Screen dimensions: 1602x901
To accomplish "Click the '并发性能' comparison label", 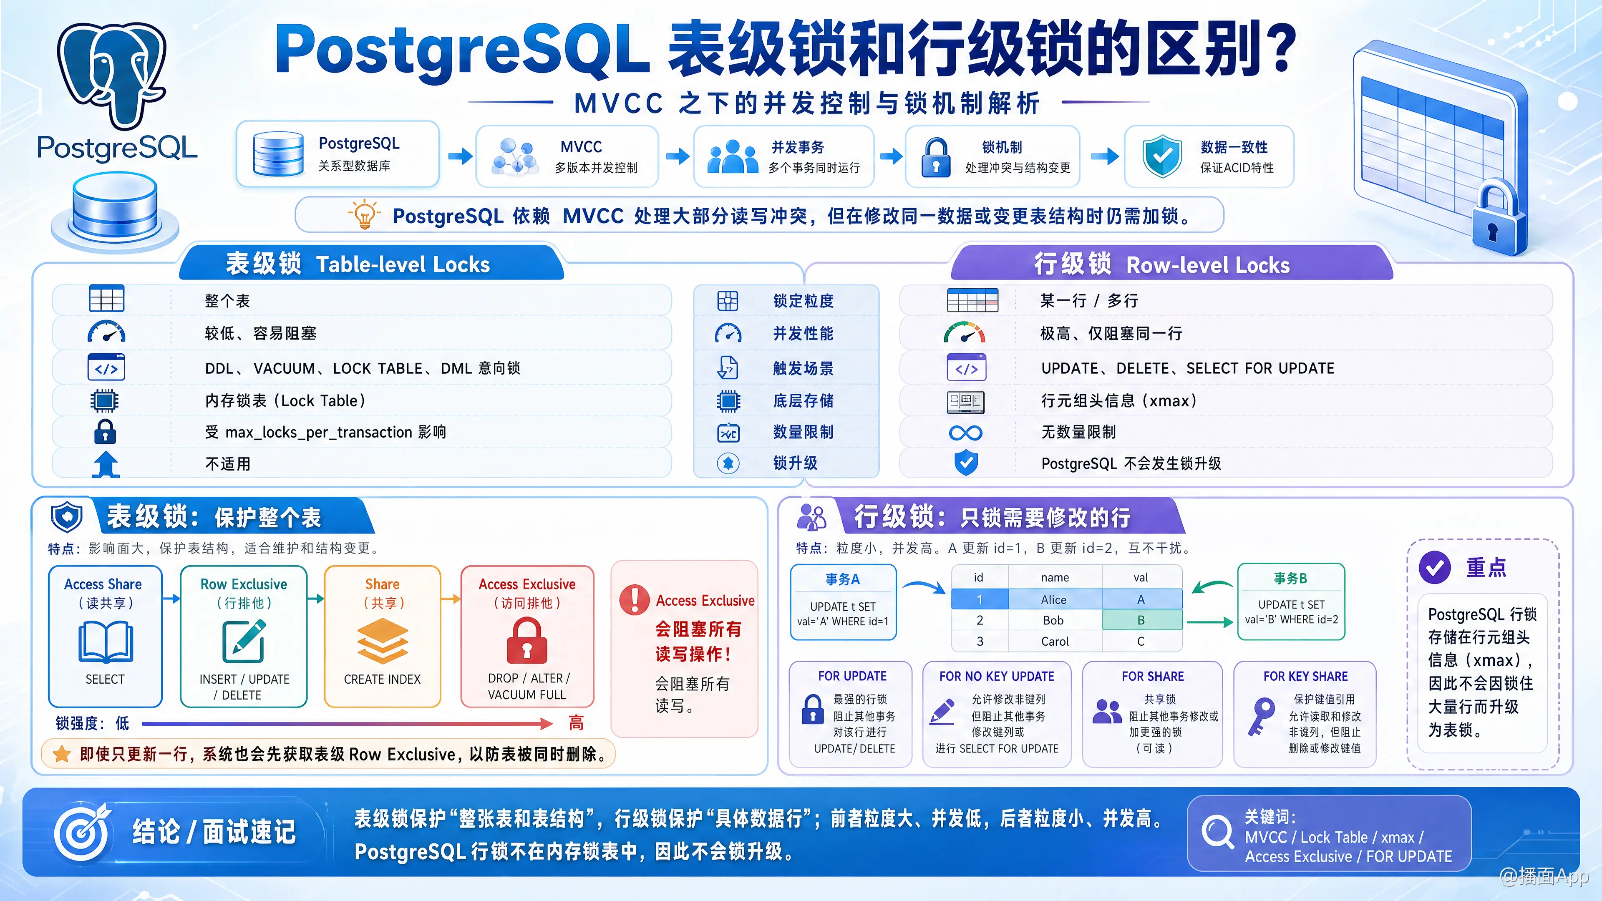I will 803,333.
